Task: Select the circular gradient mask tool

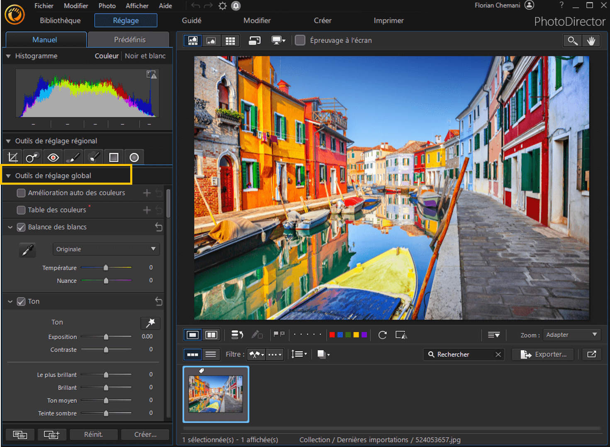Action: [x=134, y=157]
